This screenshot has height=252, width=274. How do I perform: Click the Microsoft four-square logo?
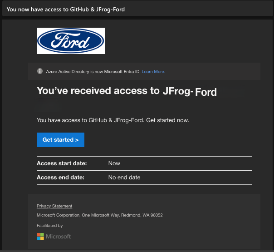pos(40,237)
